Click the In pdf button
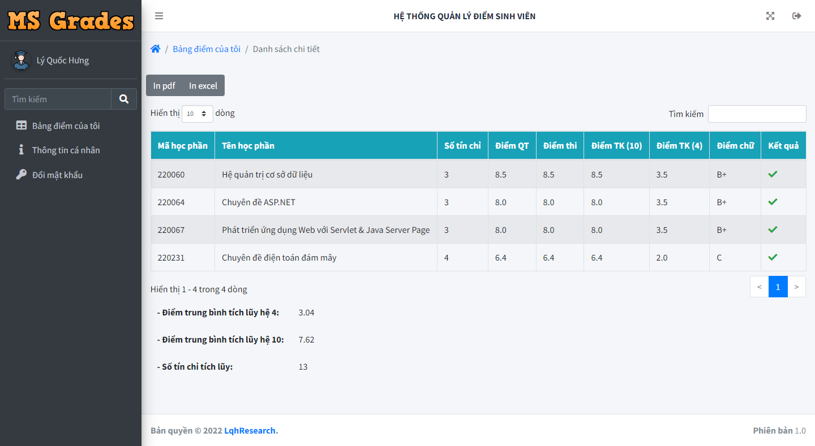 pos(164,85)
